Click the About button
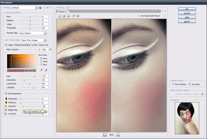The height and width of the screenshot is (139, 207). [x=187, y=21]
